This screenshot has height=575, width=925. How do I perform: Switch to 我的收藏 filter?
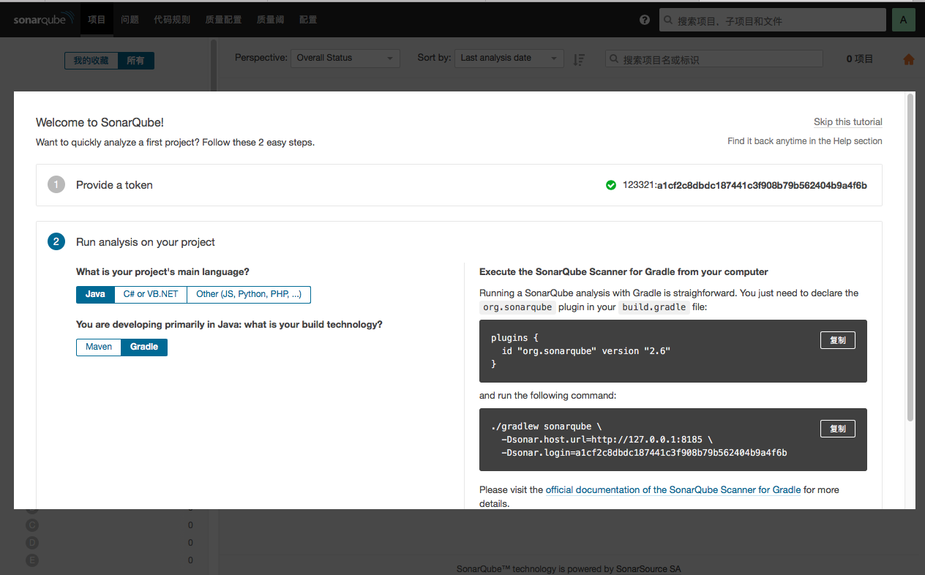pyautogui.click(x=91, y=60)
